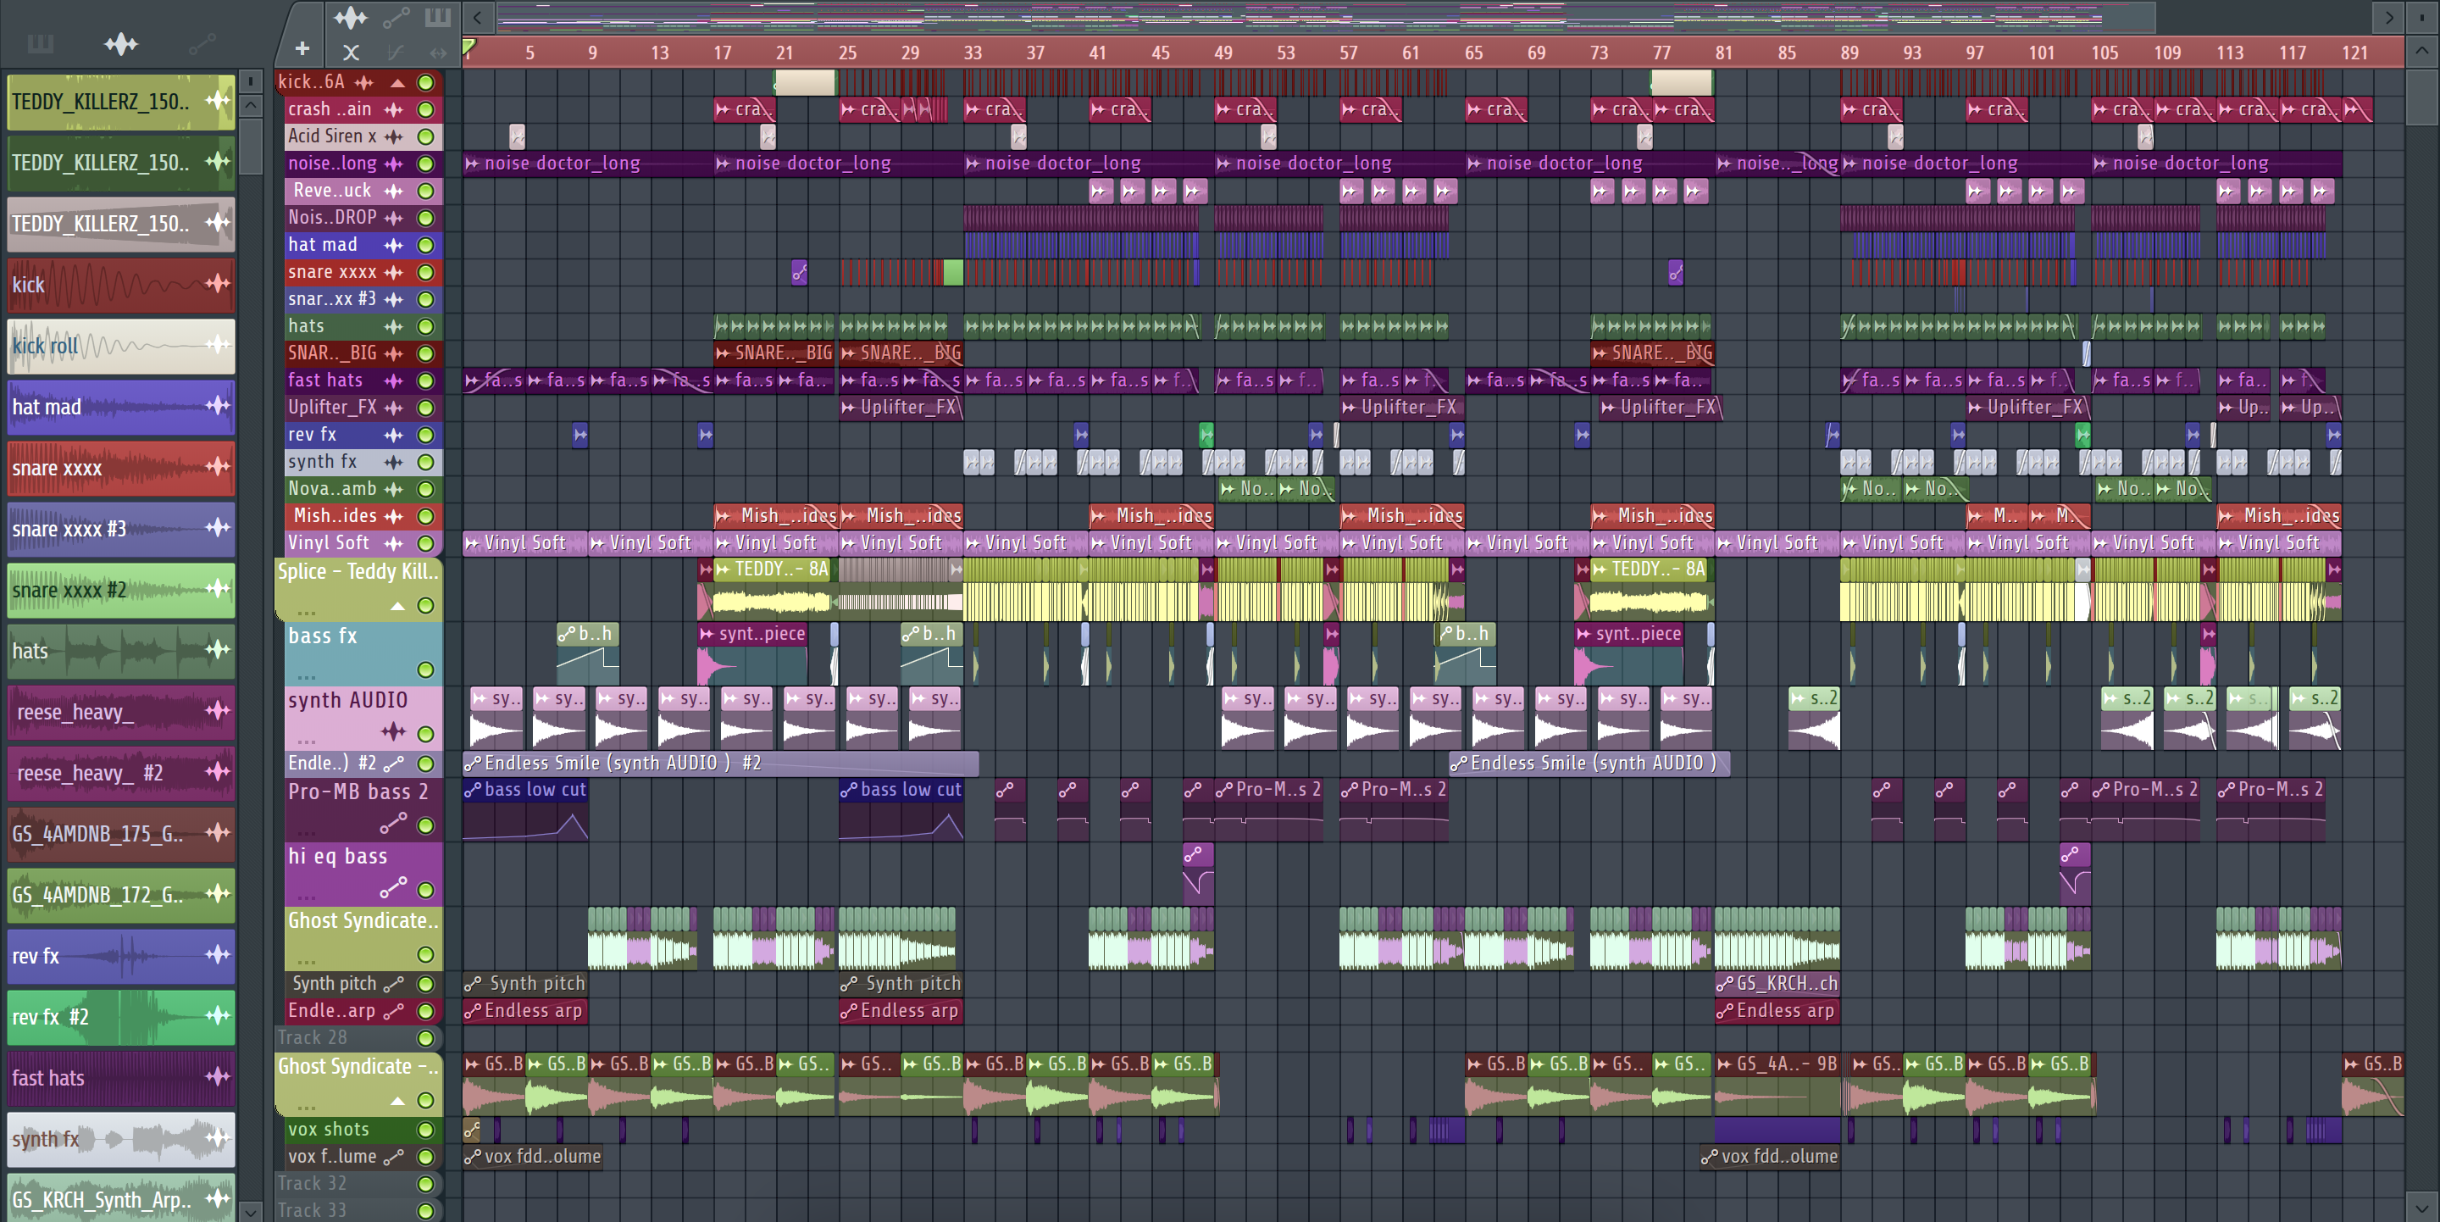Show automation clips with the picker's automation filter tab
This screenshot has height=1222, width=2440.
pos(202,43)
